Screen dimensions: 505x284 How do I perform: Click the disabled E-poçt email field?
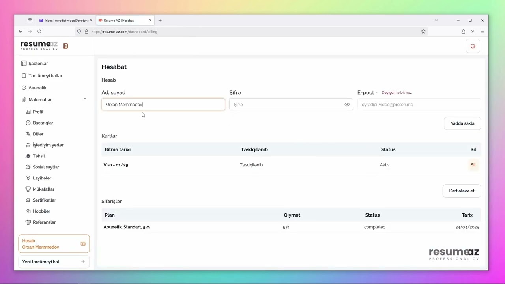point(419,105)
